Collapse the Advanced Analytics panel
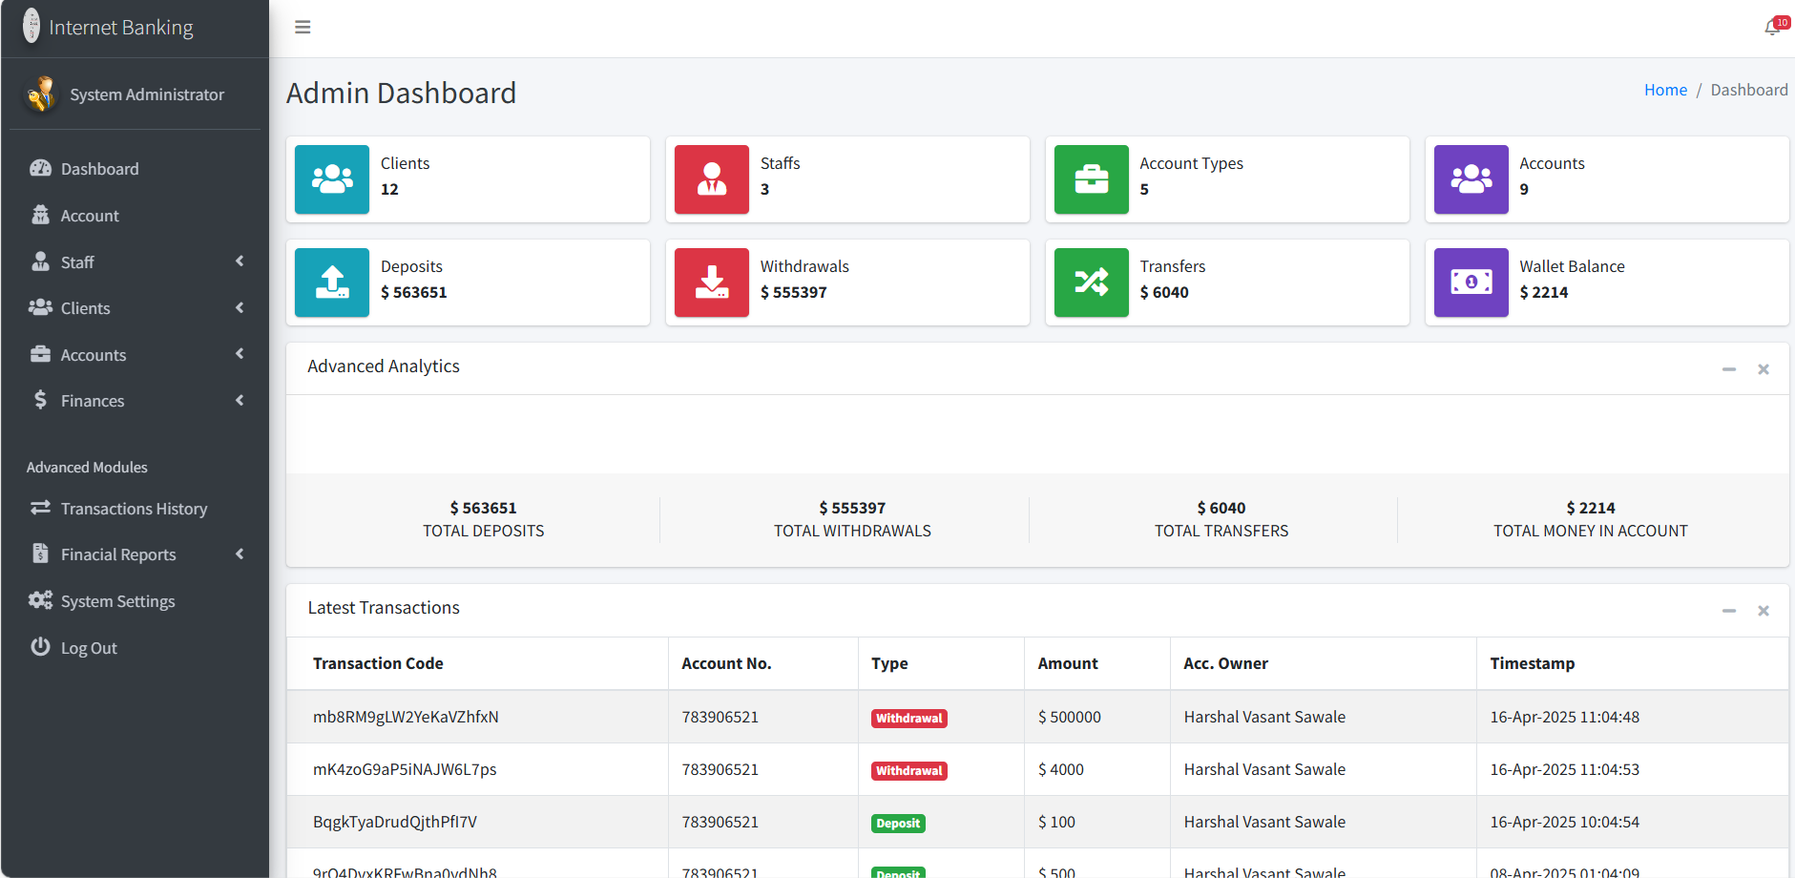Screen dimensions: 1795x878 pos(1729,369)
